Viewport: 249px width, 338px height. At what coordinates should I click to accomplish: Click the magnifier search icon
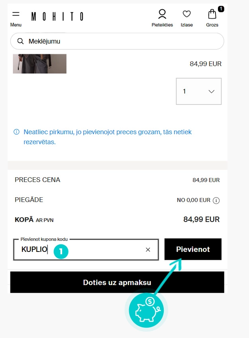pos(20,41)
